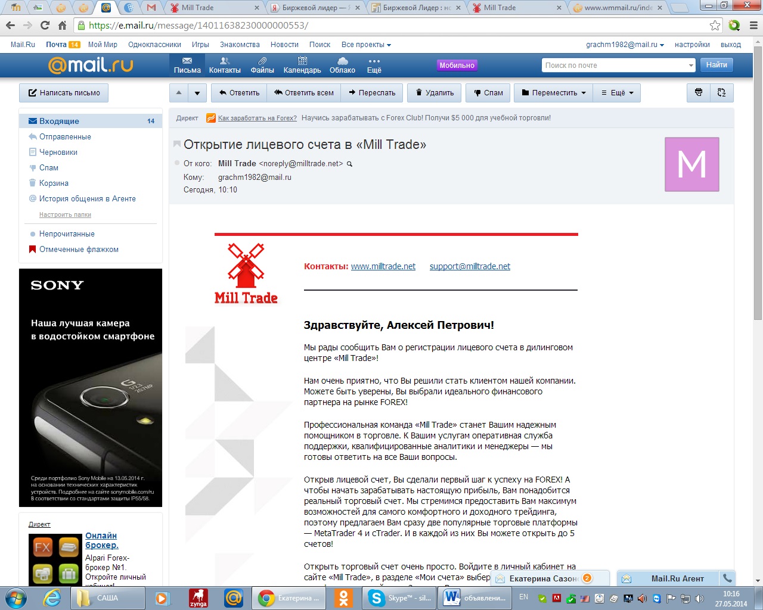
Task: Show Отмеченные флажком messages
Action: (79, 249)
